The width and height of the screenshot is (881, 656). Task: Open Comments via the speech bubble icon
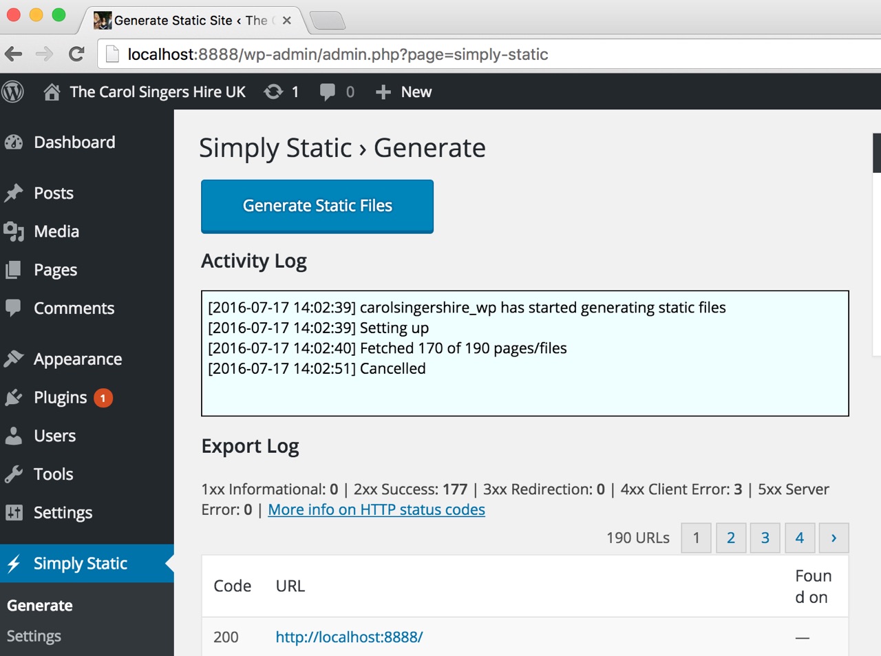(x=14, y=308)
